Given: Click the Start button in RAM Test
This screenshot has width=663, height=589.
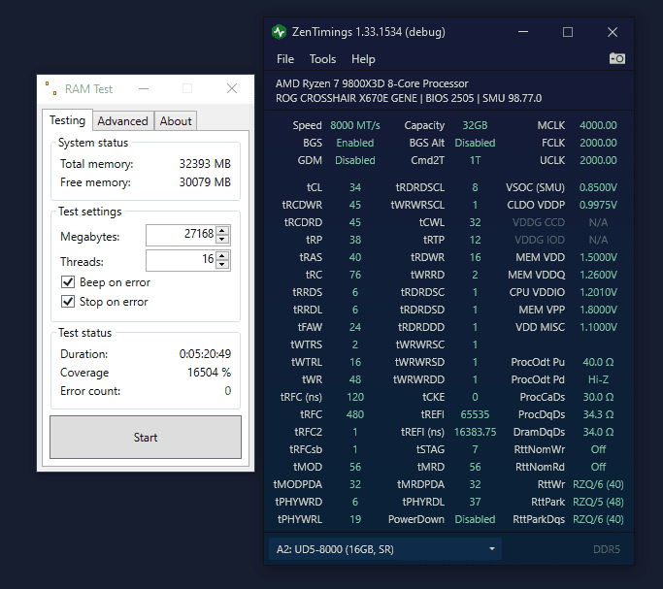Looking at the screenshot, I should 146,437.
